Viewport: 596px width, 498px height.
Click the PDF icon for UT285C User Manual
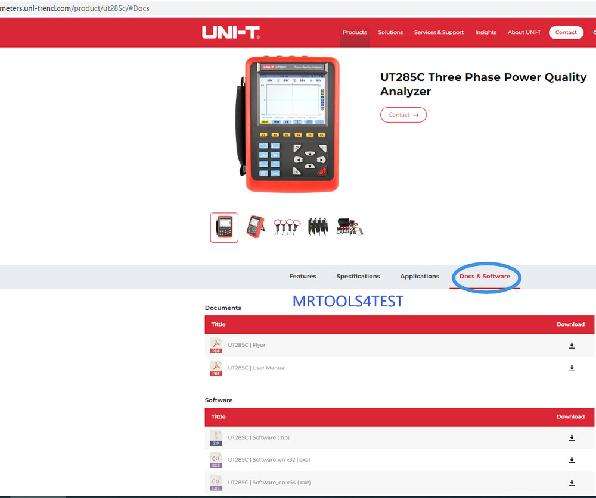(x=215, y=368)
